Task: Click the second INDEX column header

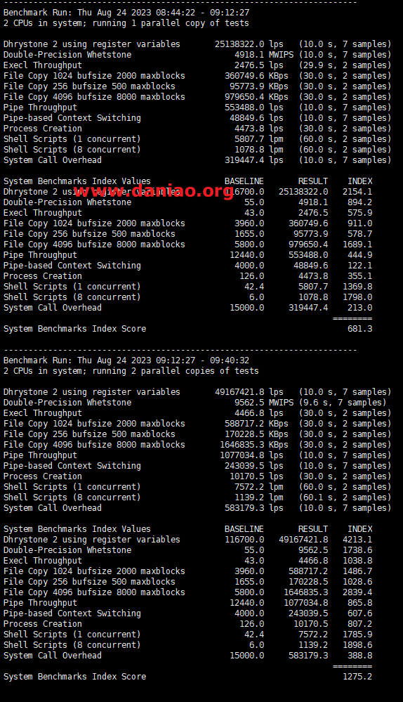Action: 360,529
